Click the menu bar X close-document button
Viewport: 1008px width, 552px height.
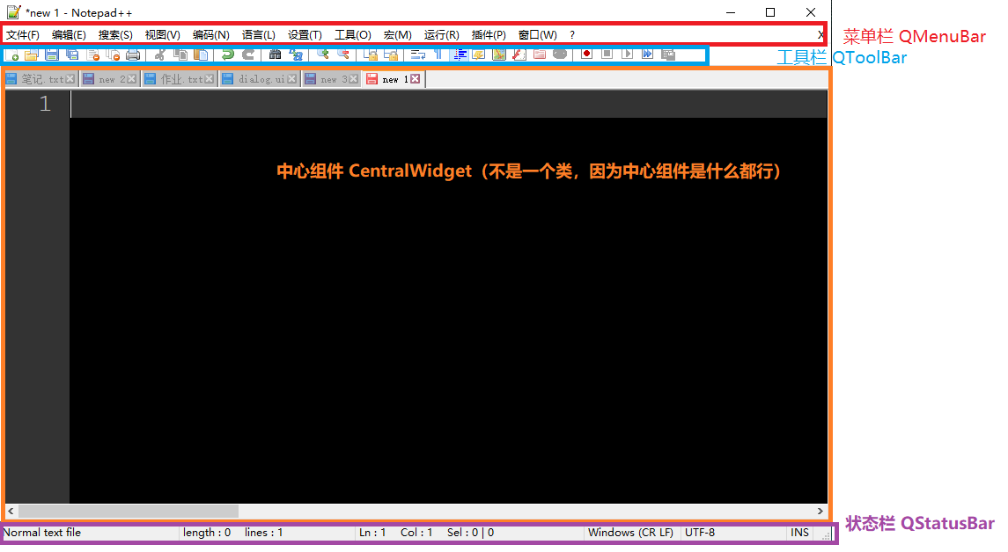(x=820, y=35)
